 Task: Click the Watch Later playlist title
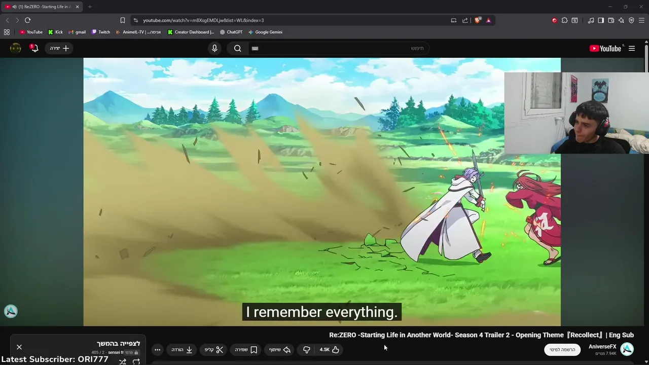pyautogui.click(x=118, y=344)
